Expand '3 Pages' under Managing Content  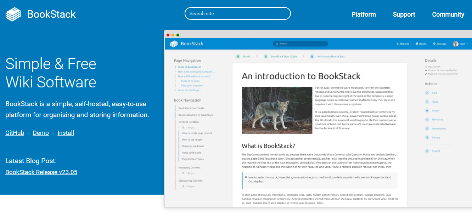tap(187, 173)
